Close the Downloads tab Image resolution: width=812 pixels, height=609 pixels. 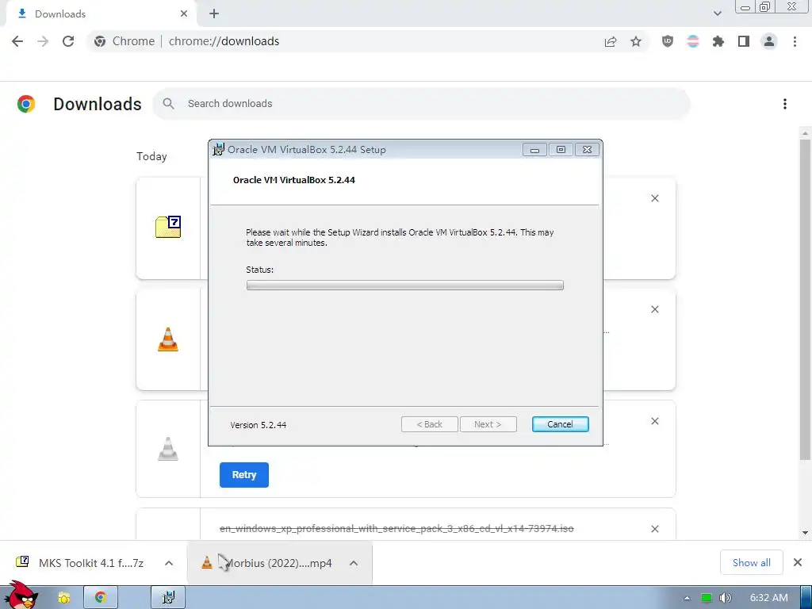(184, 14)
